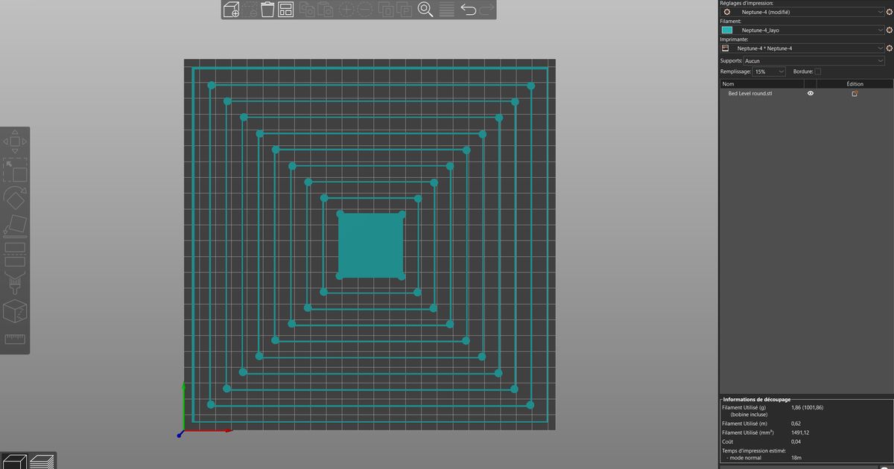Click the Search magnifier icon in toolbar
Viewport: 894px width, 469px height.
tap(425, 10)
